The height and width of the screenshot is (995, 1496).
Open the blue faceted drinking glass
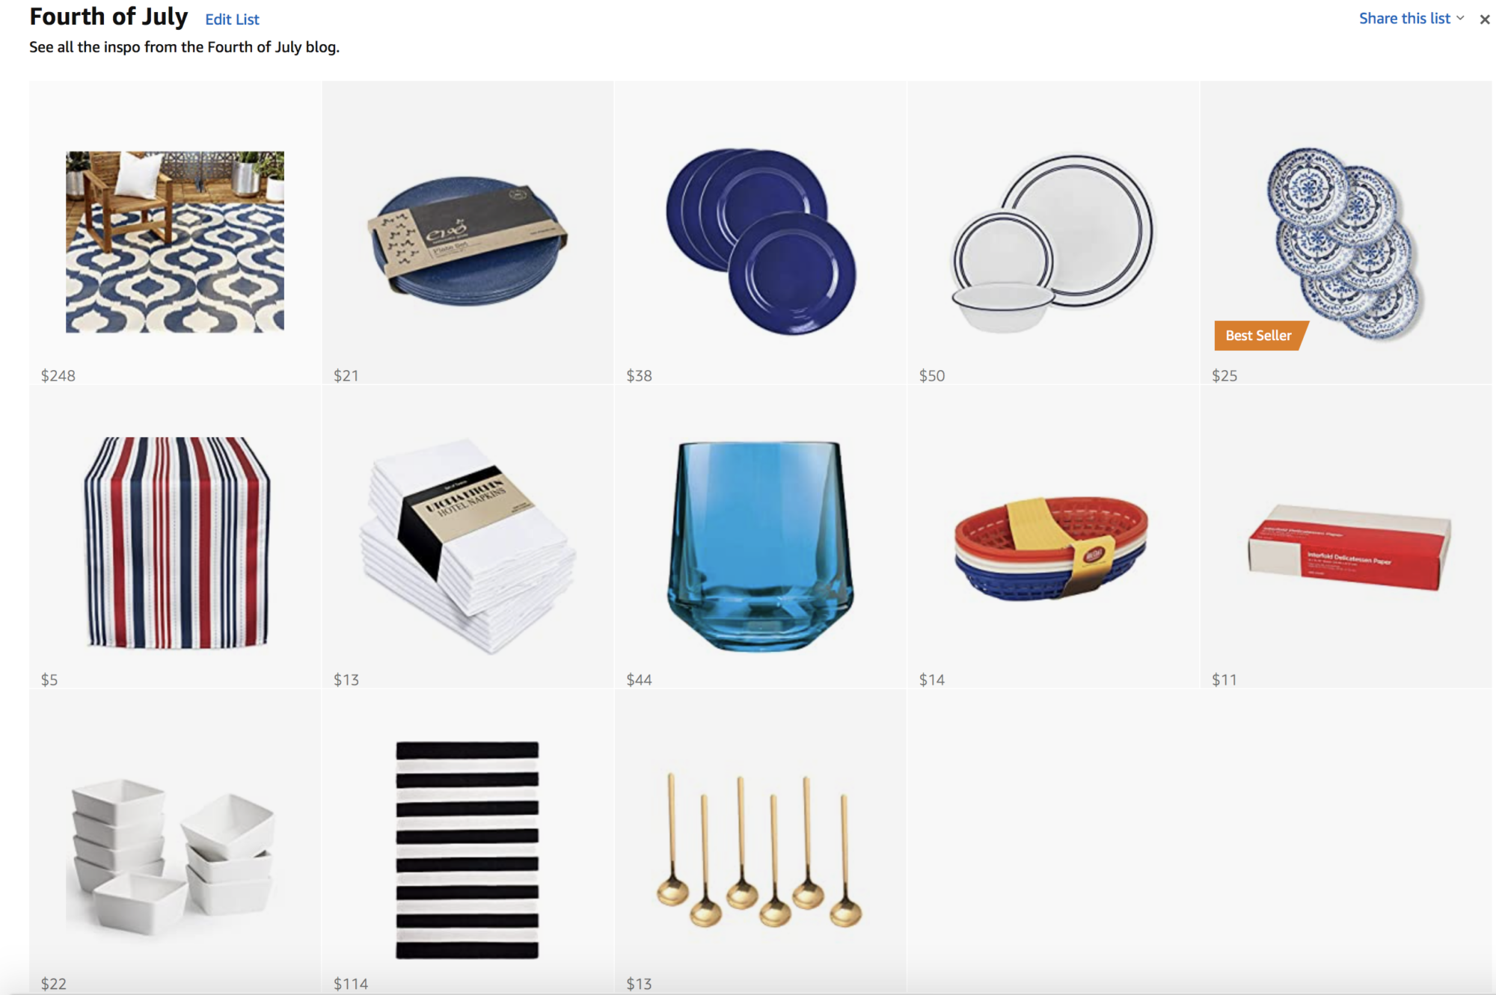[760, 546]
